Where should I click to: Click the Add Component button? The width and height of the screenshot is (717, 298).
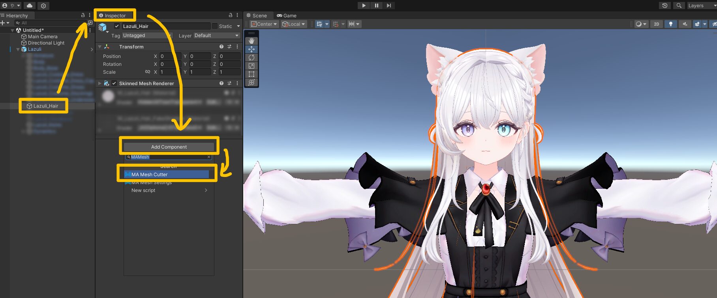coord(169,147)
